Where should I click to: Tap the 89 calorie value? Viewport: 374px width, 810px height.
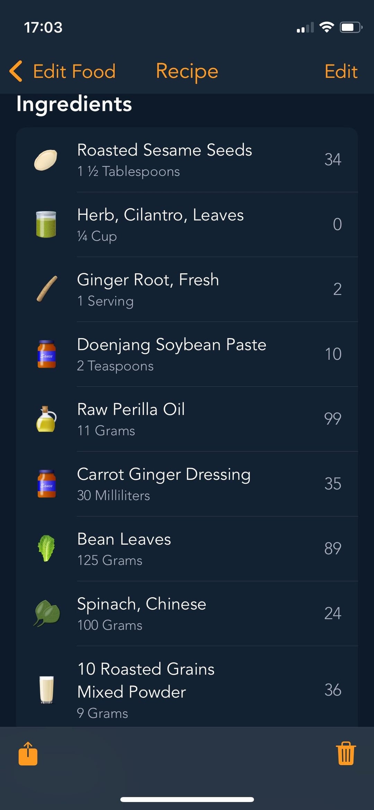(x=333, y=548)
